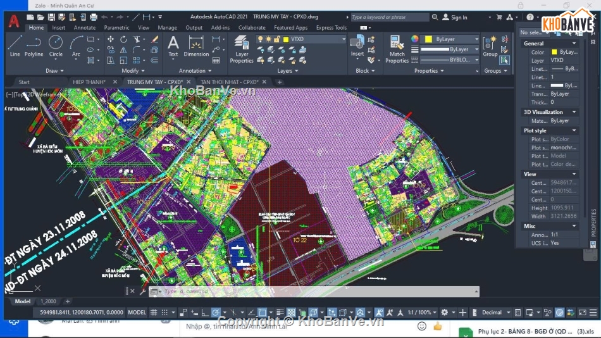Click the Insert block tool
Image resolution: width=601 pixels, height=338 pixels.
point(357,46)
